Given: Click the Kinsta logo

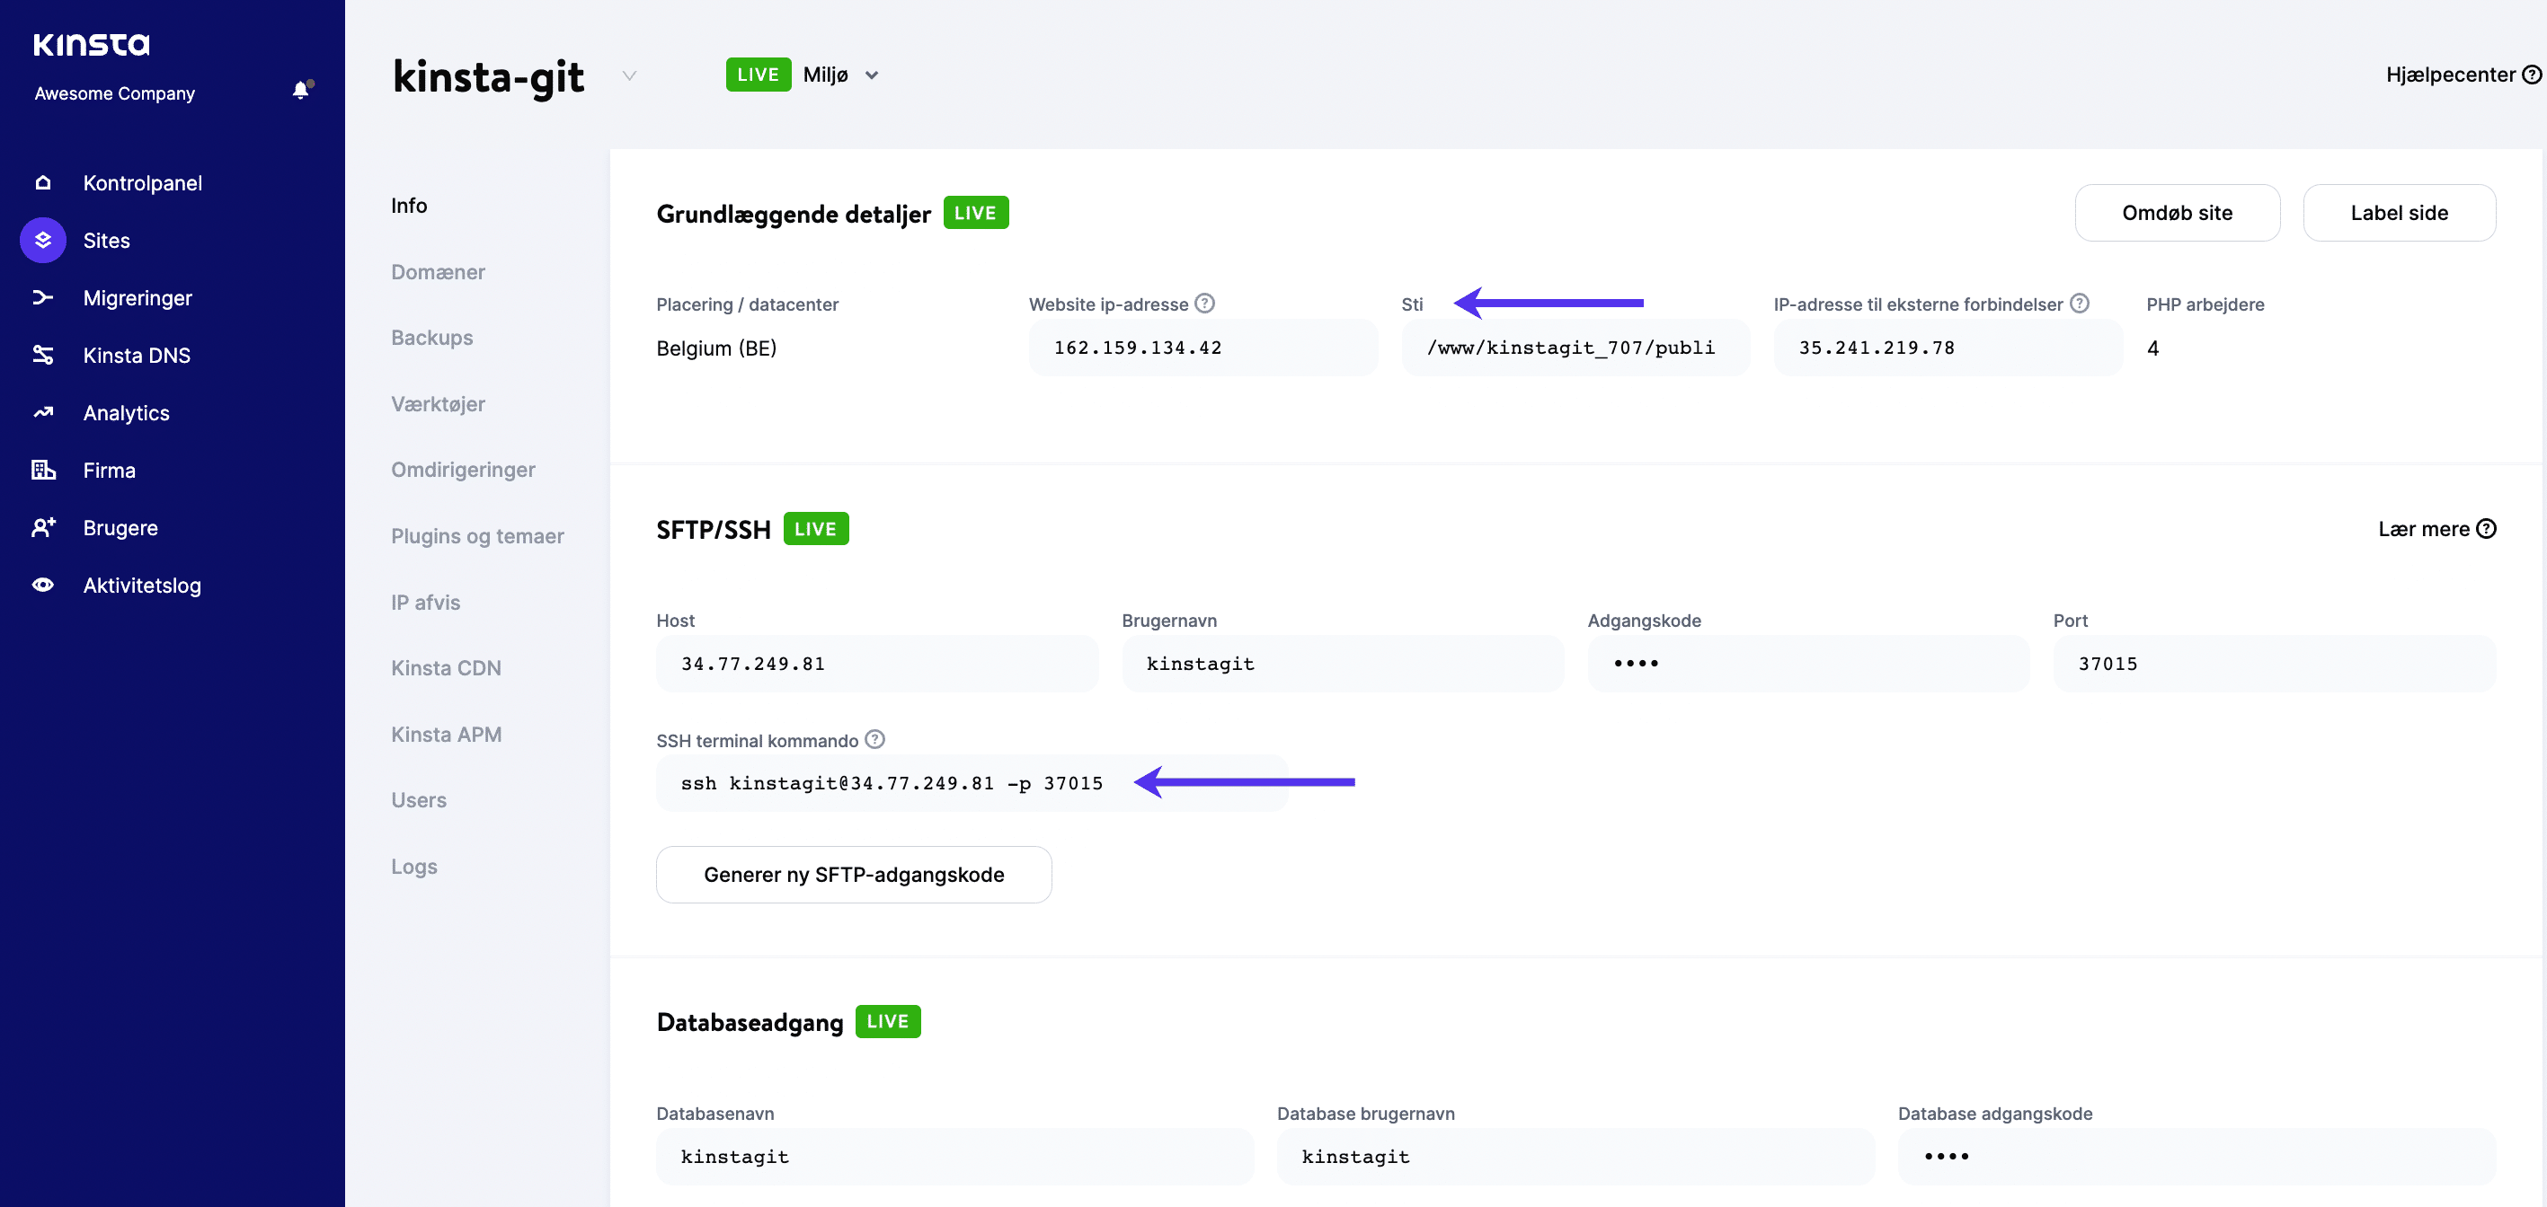Looking at the screenshot, I should click(x=91, y=44).
